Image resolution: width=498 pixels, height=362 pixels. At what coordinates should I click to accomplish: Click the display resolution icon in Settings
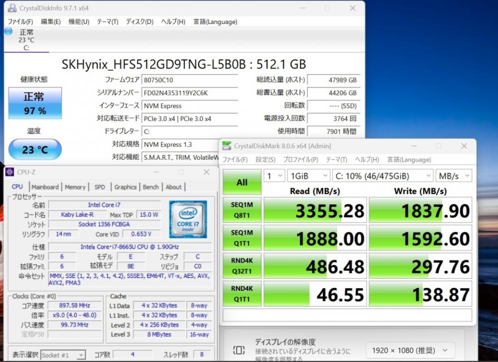[239, 350]
